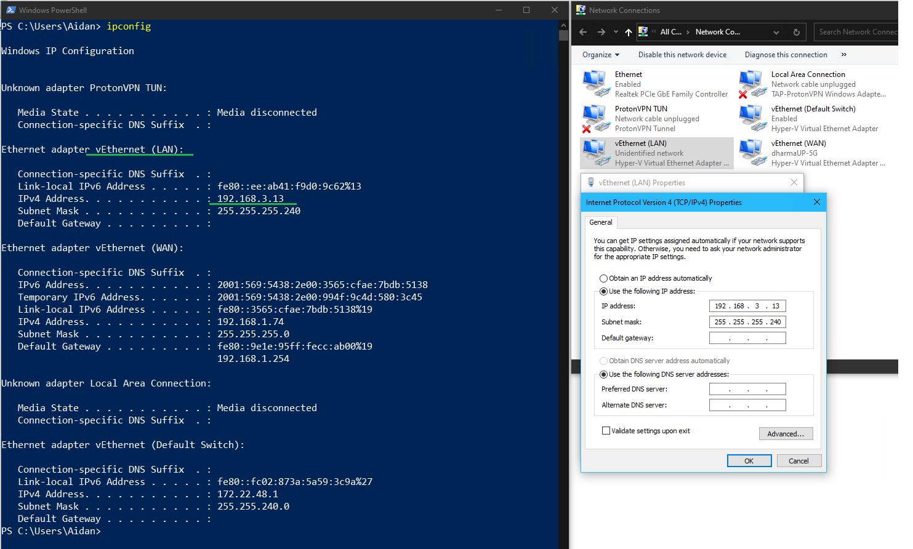Screen dimensions: 913x549
Task: Click the PowerShell window title icon
Action: click(10, 10)
